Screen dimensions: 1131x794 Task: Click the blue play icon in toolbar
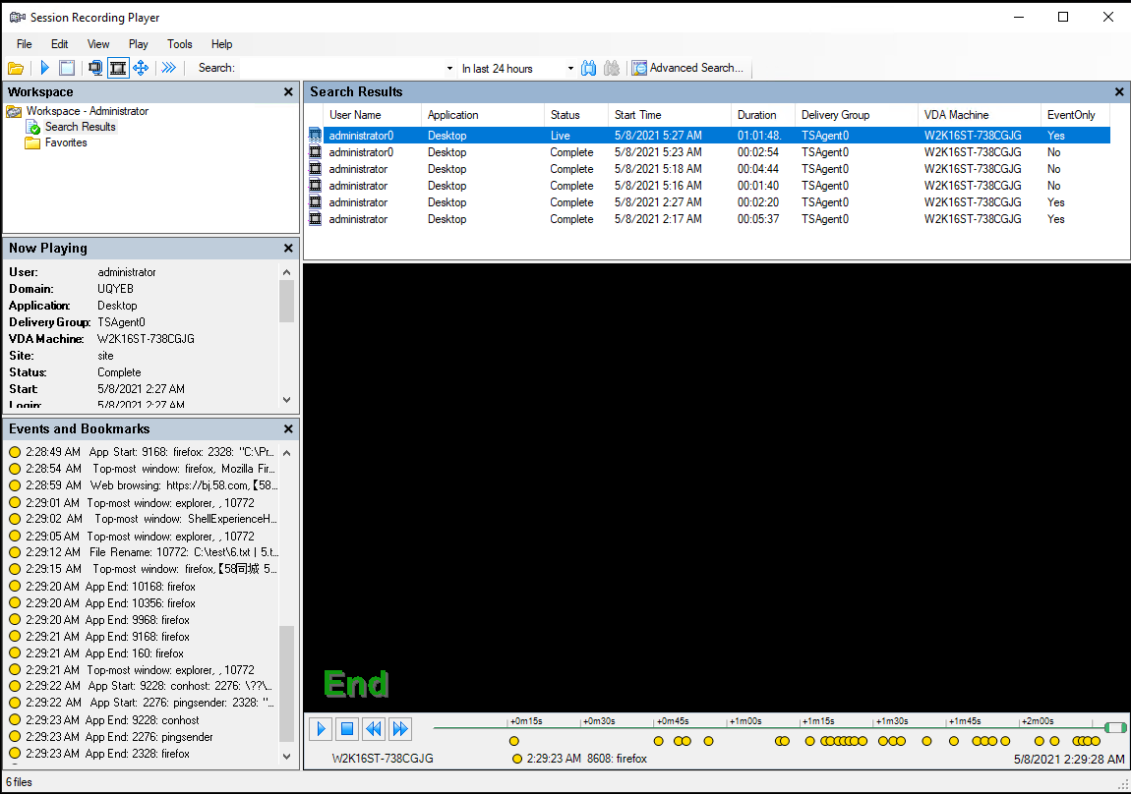pos(44,68)
